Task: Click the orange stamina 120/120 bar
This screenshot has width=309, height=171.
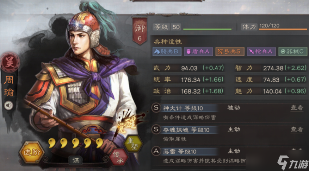Action: (x=283, y=29)
